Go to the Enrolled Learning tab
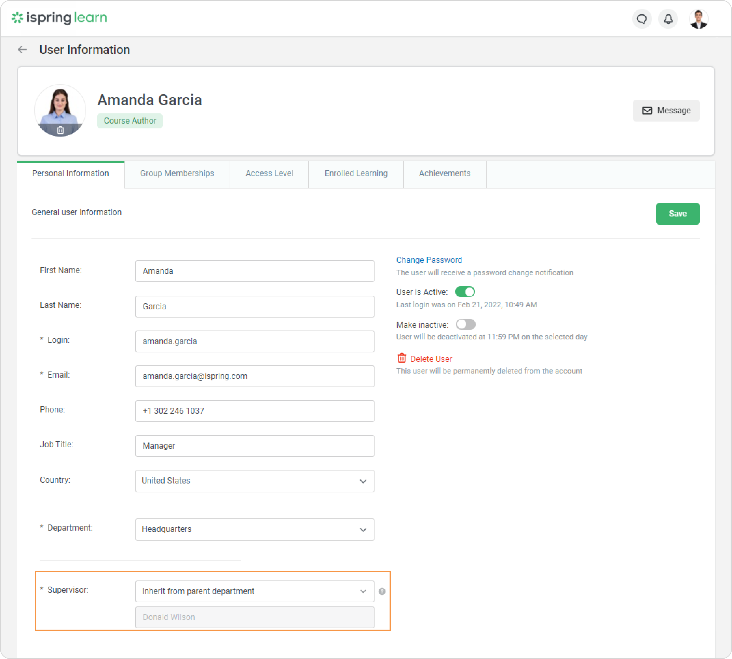The width and height of the screenshot is (732, 659). 356,173
